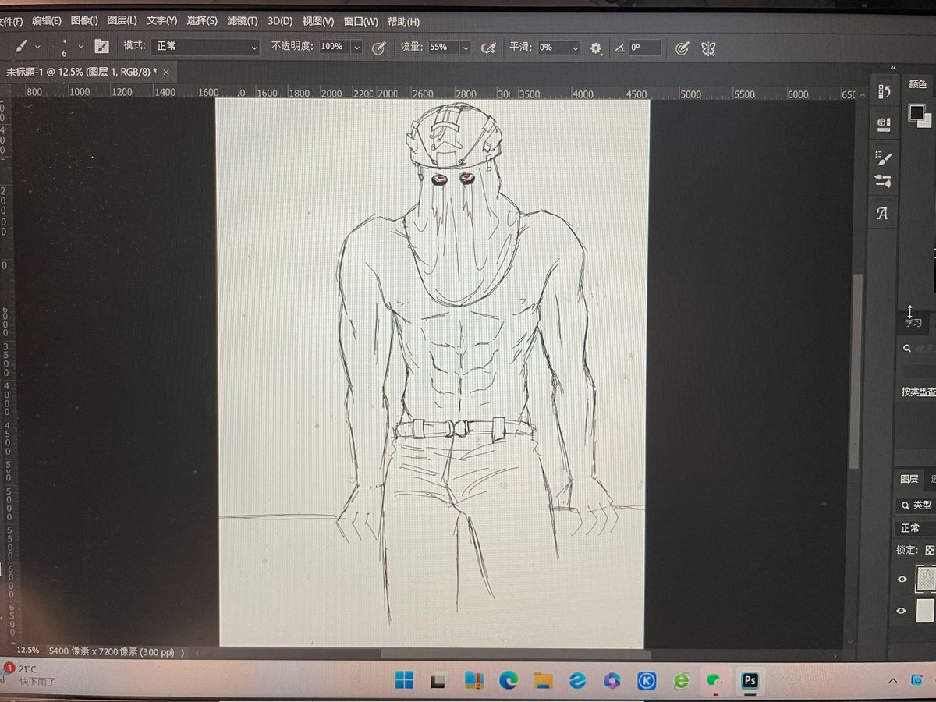Open Microsoft Edge on the taskbar

[509, 681]
